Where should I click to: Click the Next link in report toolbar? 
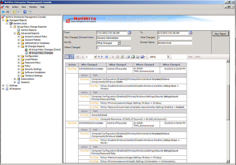pyautogui.click(x=198, y=57)
